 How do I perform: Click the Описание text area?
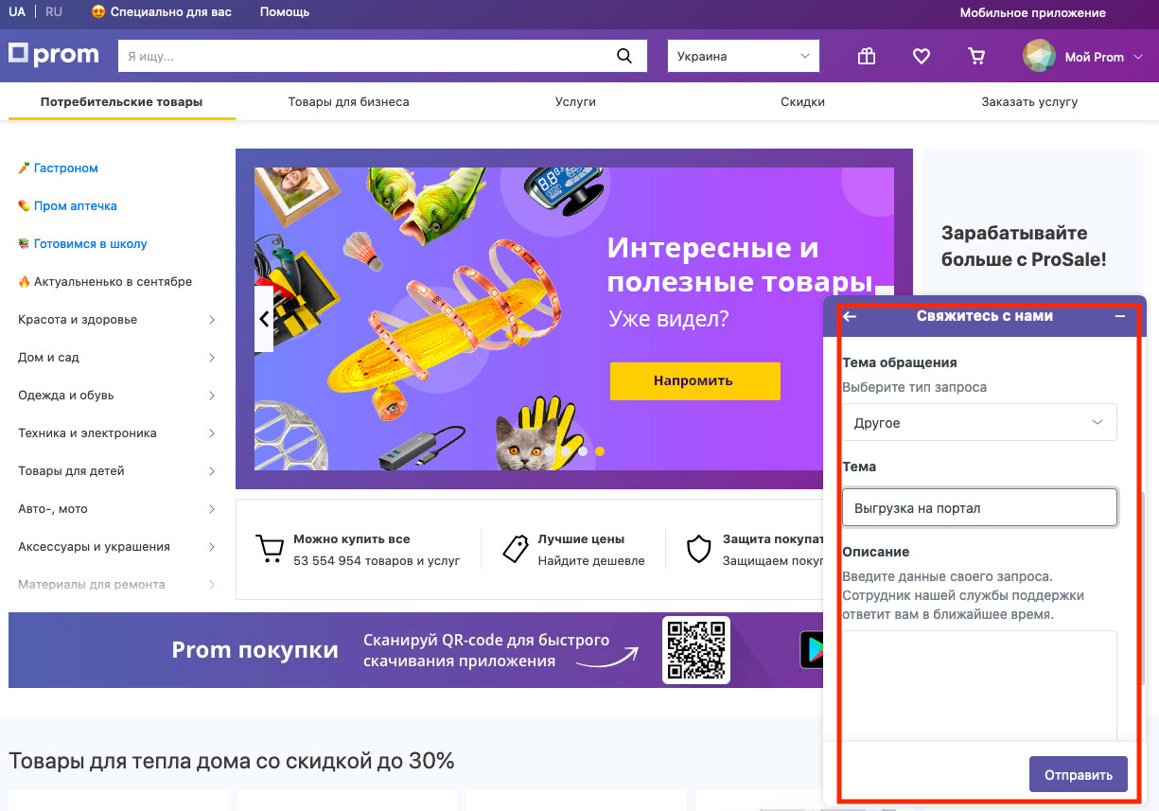pyautogui.click(x=979, y=686)
